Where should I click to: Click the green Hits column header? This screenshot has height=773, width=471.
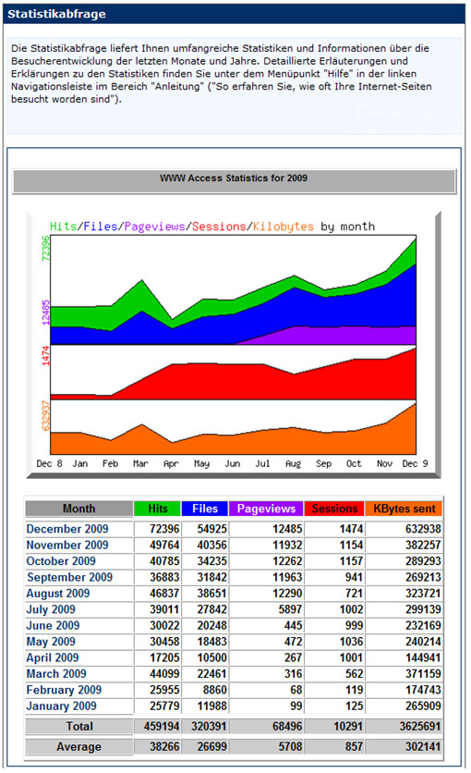click(x=158, y=509)
